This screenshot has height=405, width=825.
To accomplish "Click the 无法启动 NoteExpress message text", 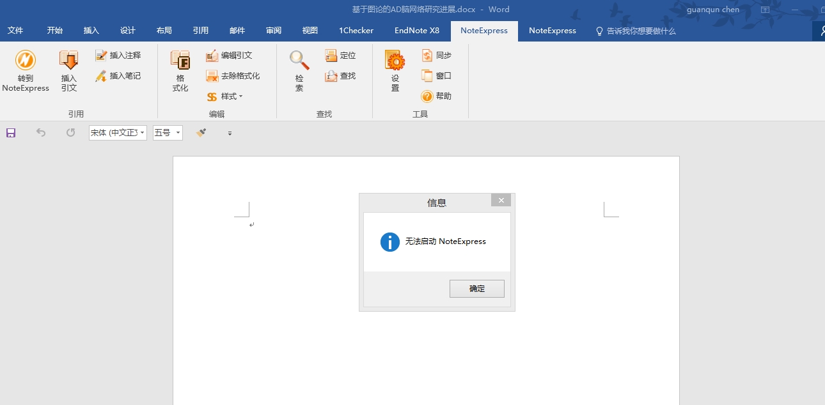I will click(x=446, y=241).
